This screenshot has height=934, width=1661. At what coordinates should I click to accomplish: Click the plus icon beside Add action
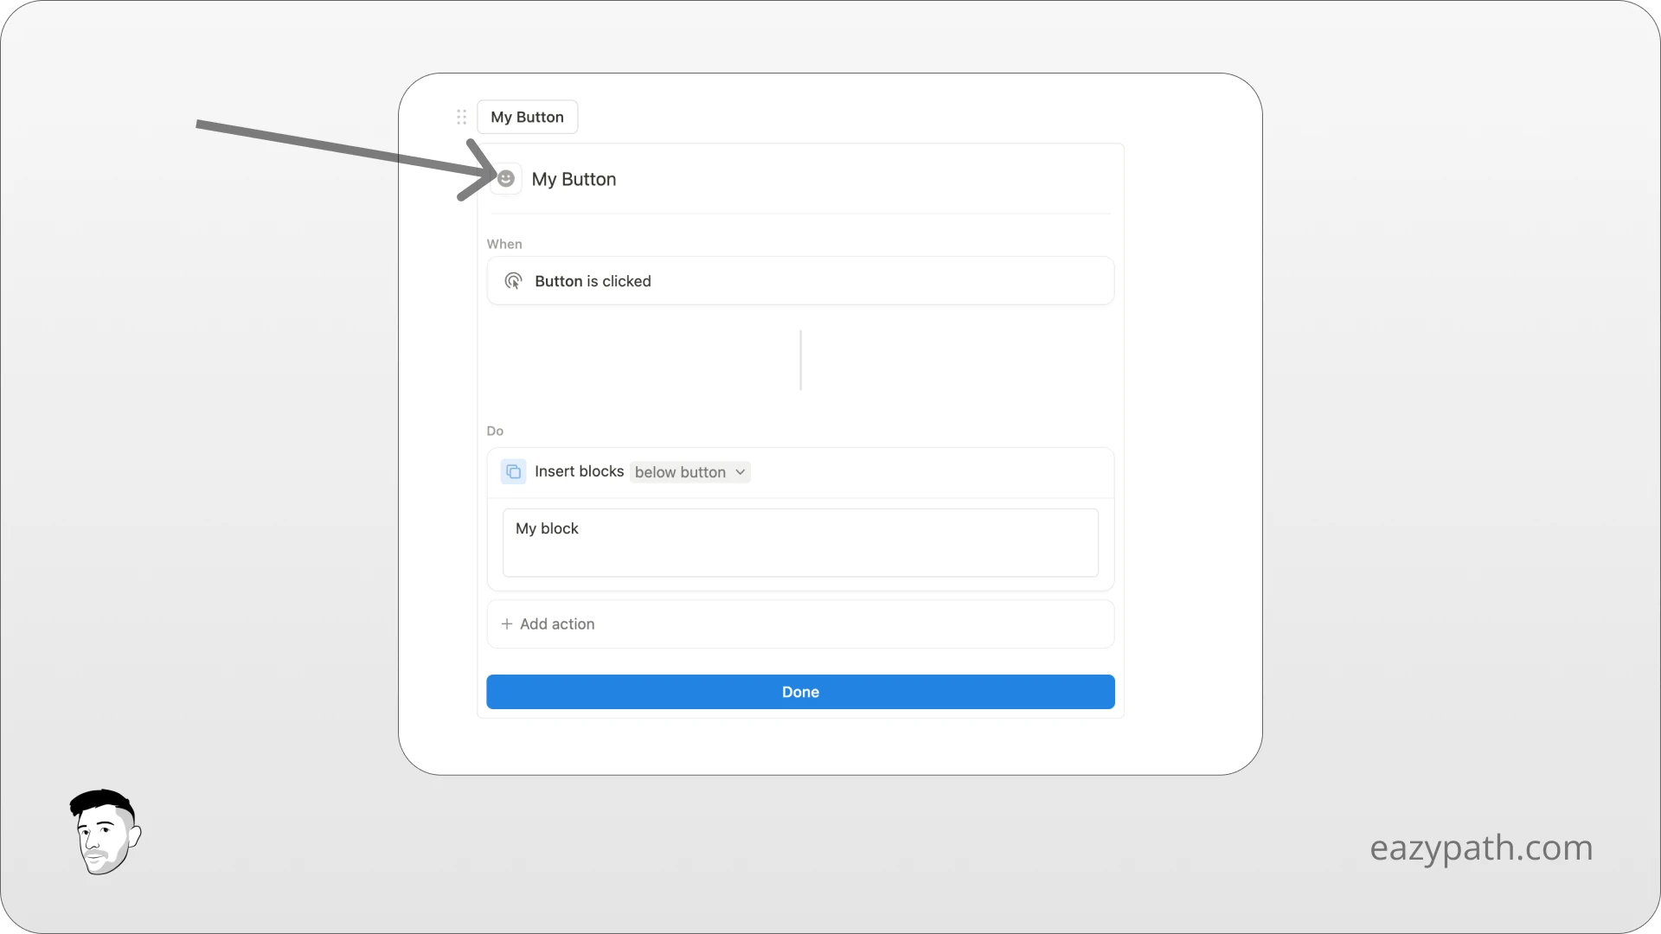point(505,624)
